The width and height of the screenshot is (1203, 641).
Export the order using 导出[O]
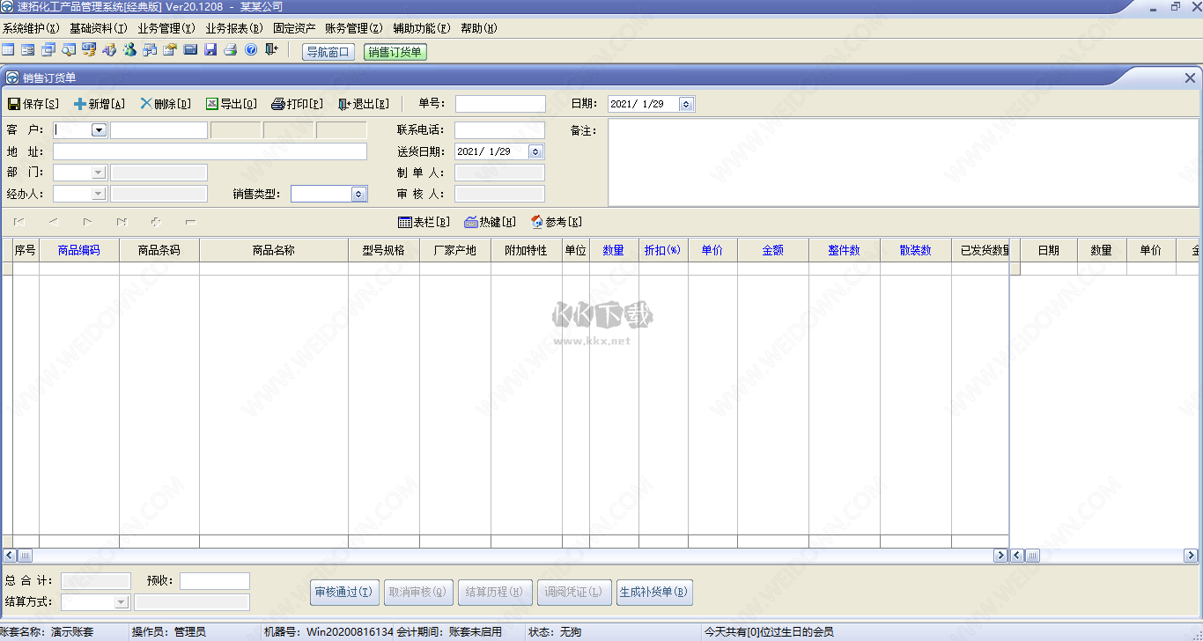(x=232, y=104)
